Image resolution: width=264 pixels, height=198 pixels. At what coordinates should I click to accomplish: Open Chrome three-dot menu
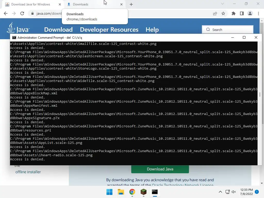[x=258, y=13]
